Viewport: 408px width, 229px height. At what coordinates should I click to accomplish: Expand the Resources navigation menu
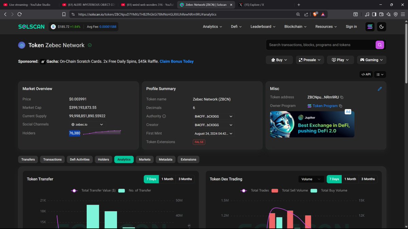tap(326, 26)
